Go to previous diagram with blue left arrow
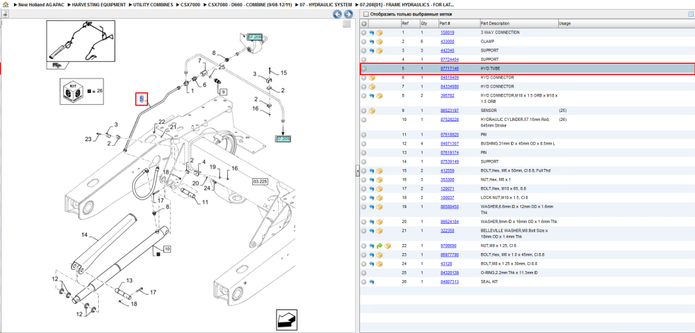 (x=337, y=14)
